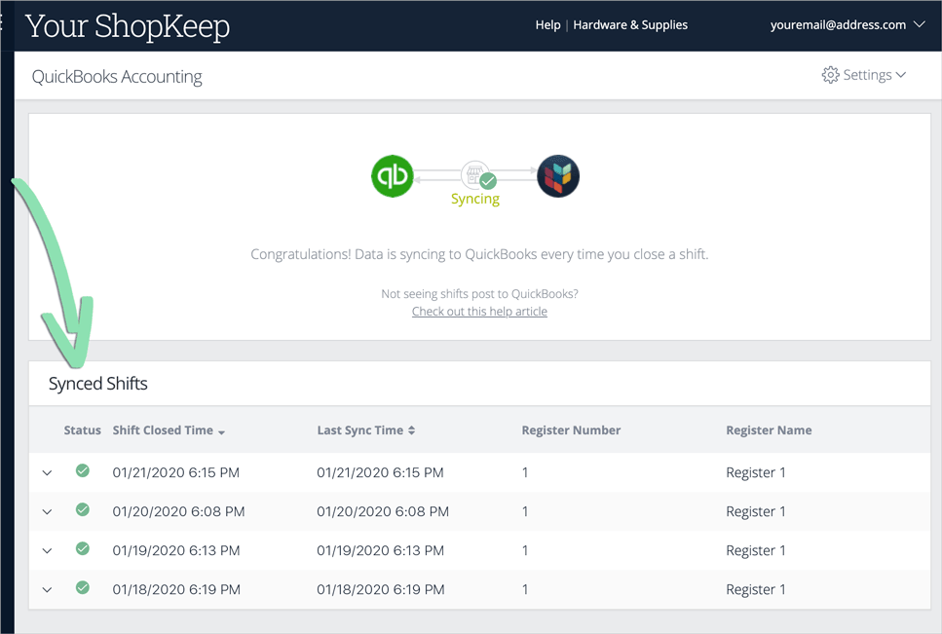The width and height of the screenshot is (942, 634).
Task: Click the Register Name column header
Action: (x=769, y=430)
